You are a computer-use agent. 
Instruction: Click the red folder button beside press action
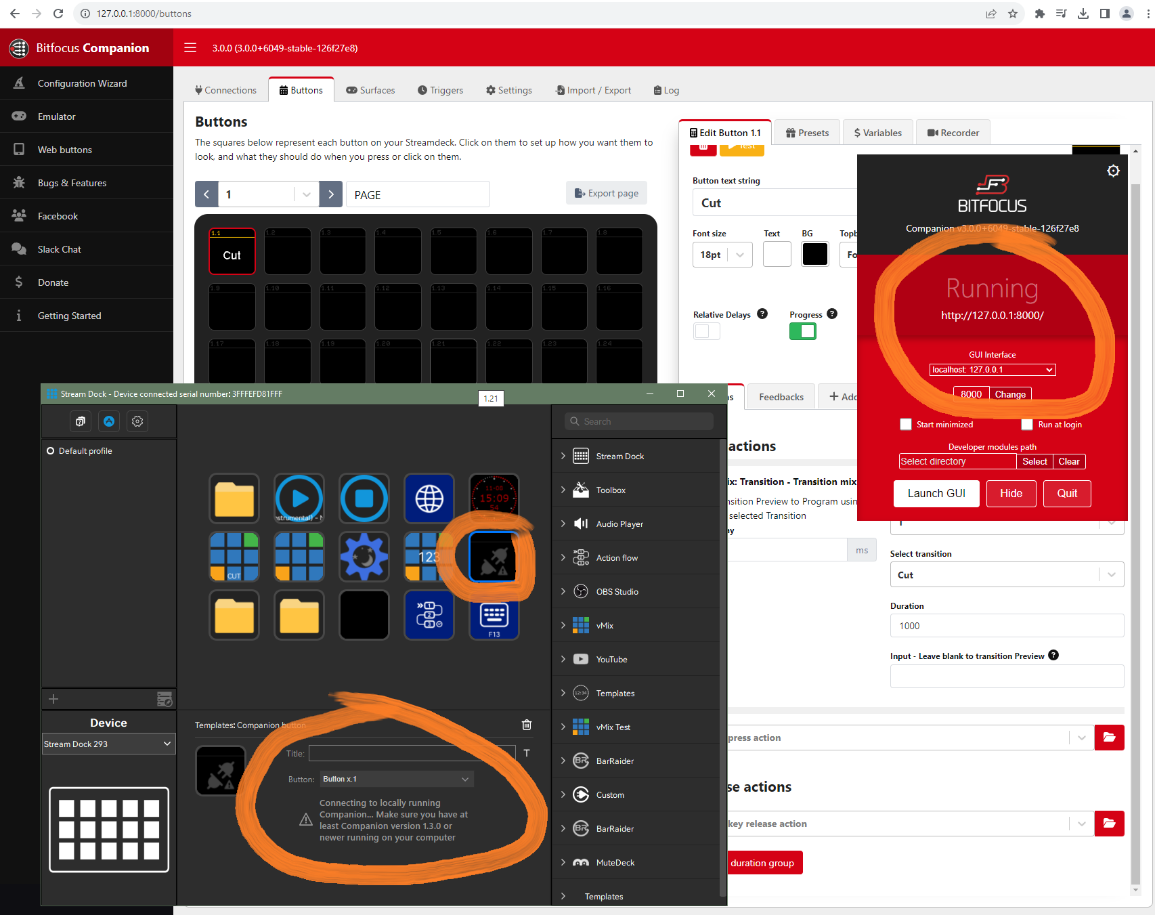(1110, 738)
